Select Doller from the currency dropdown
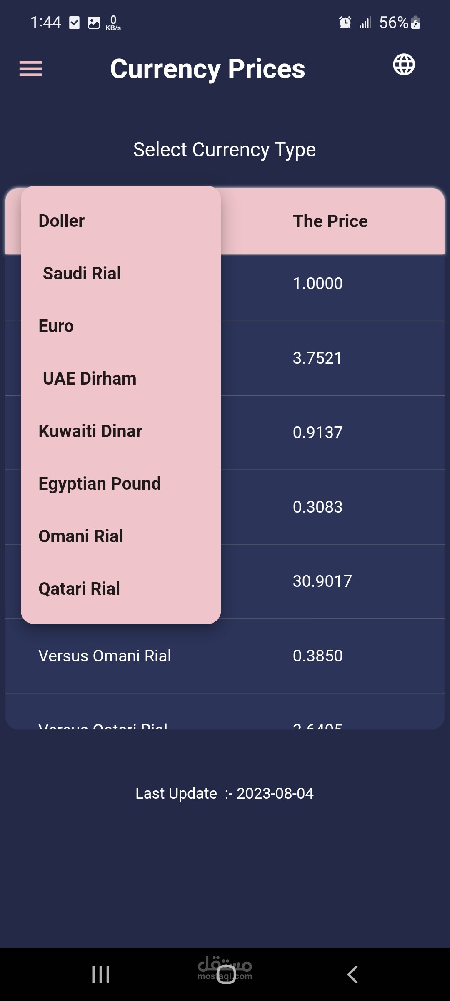450x1001 pixels. (121, 221)
